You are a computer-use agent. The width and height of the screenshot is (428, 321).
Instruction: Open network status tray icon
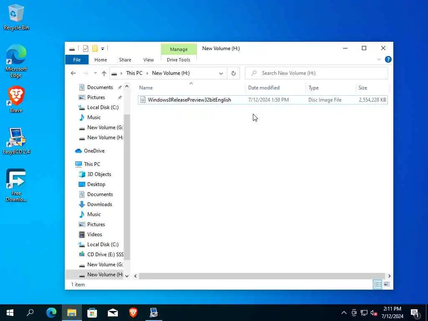tap(364, 313)
